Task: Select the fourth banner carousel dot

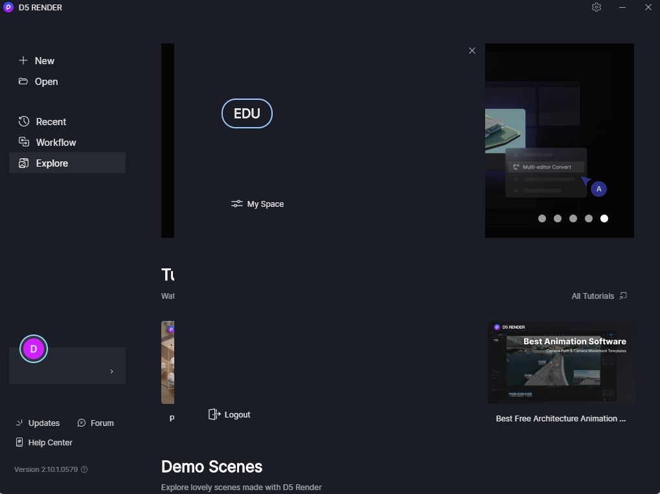Action: (589, 218)
